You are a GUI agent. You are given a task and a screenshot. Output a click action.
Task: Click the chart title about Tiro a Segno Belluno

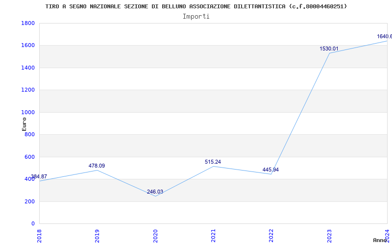[x=196, y=6]
